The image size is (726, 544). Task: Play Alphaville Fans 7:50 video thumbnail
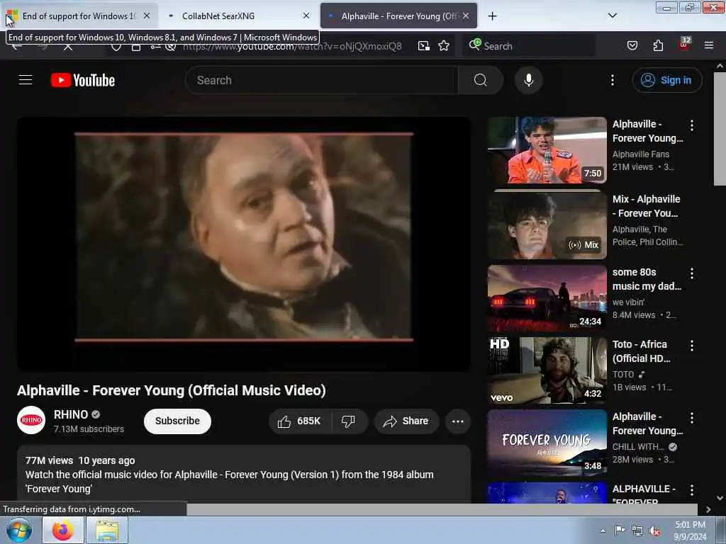coord(547,151)
